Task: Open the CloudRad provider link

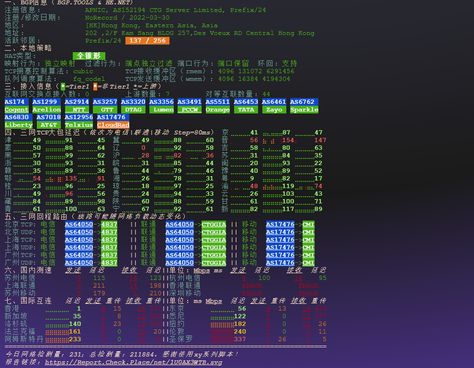Action: 113,124
